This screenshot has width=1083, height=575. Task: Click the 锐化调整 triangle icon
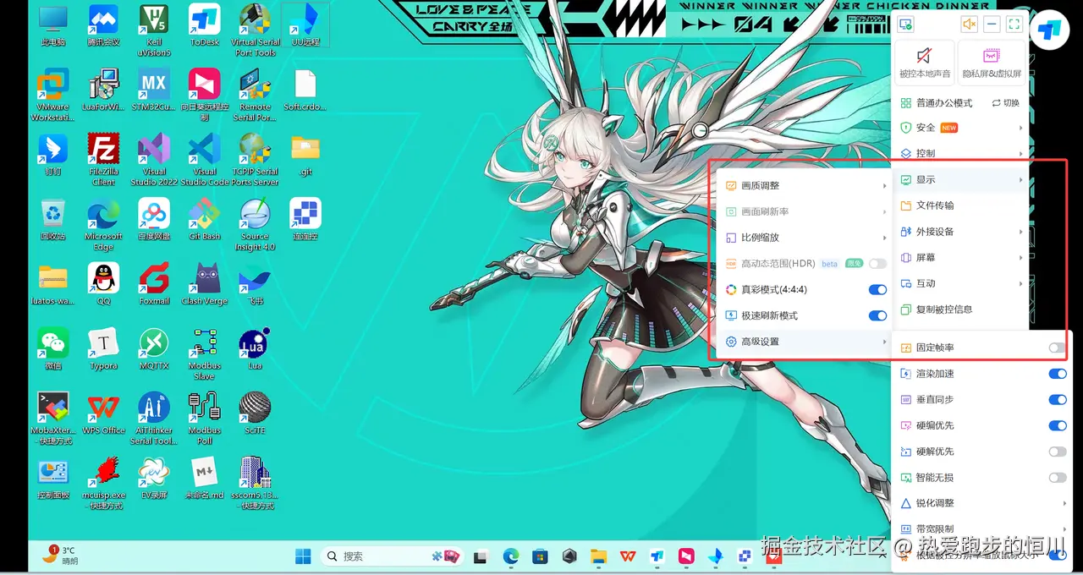tap(906, 503)
